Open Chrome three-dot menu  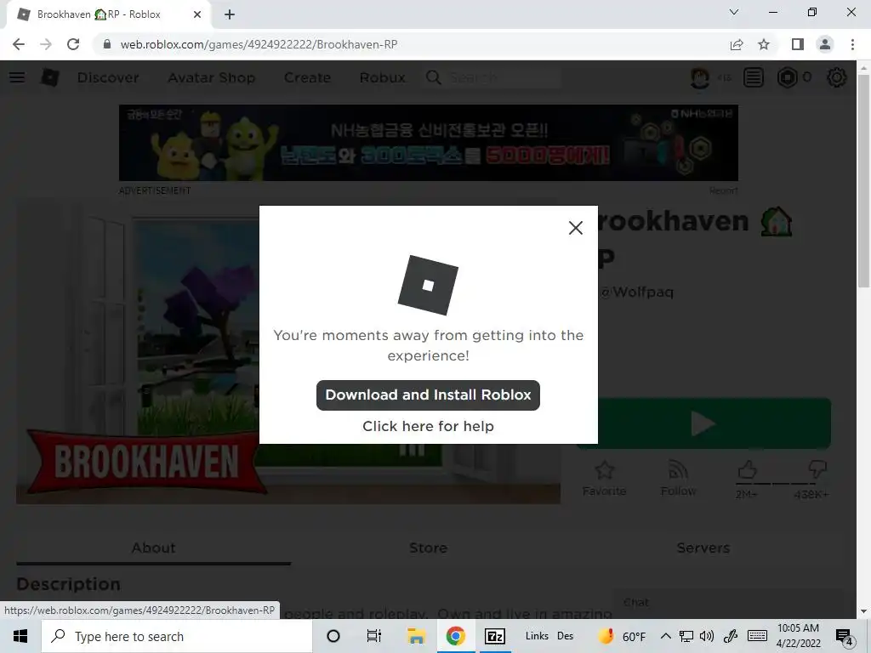(x=852, y=44)
